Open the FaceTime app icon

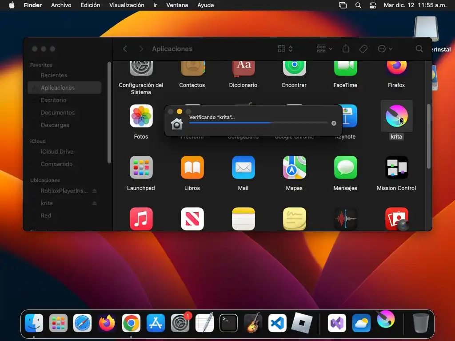click(x=345, y=68)
